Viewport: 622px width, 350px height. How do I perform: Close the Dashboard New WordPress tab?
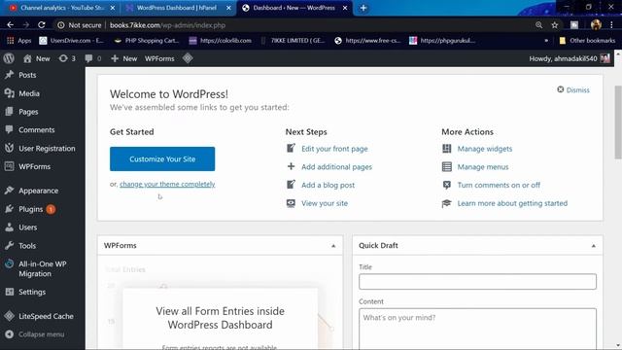(345, 8)
